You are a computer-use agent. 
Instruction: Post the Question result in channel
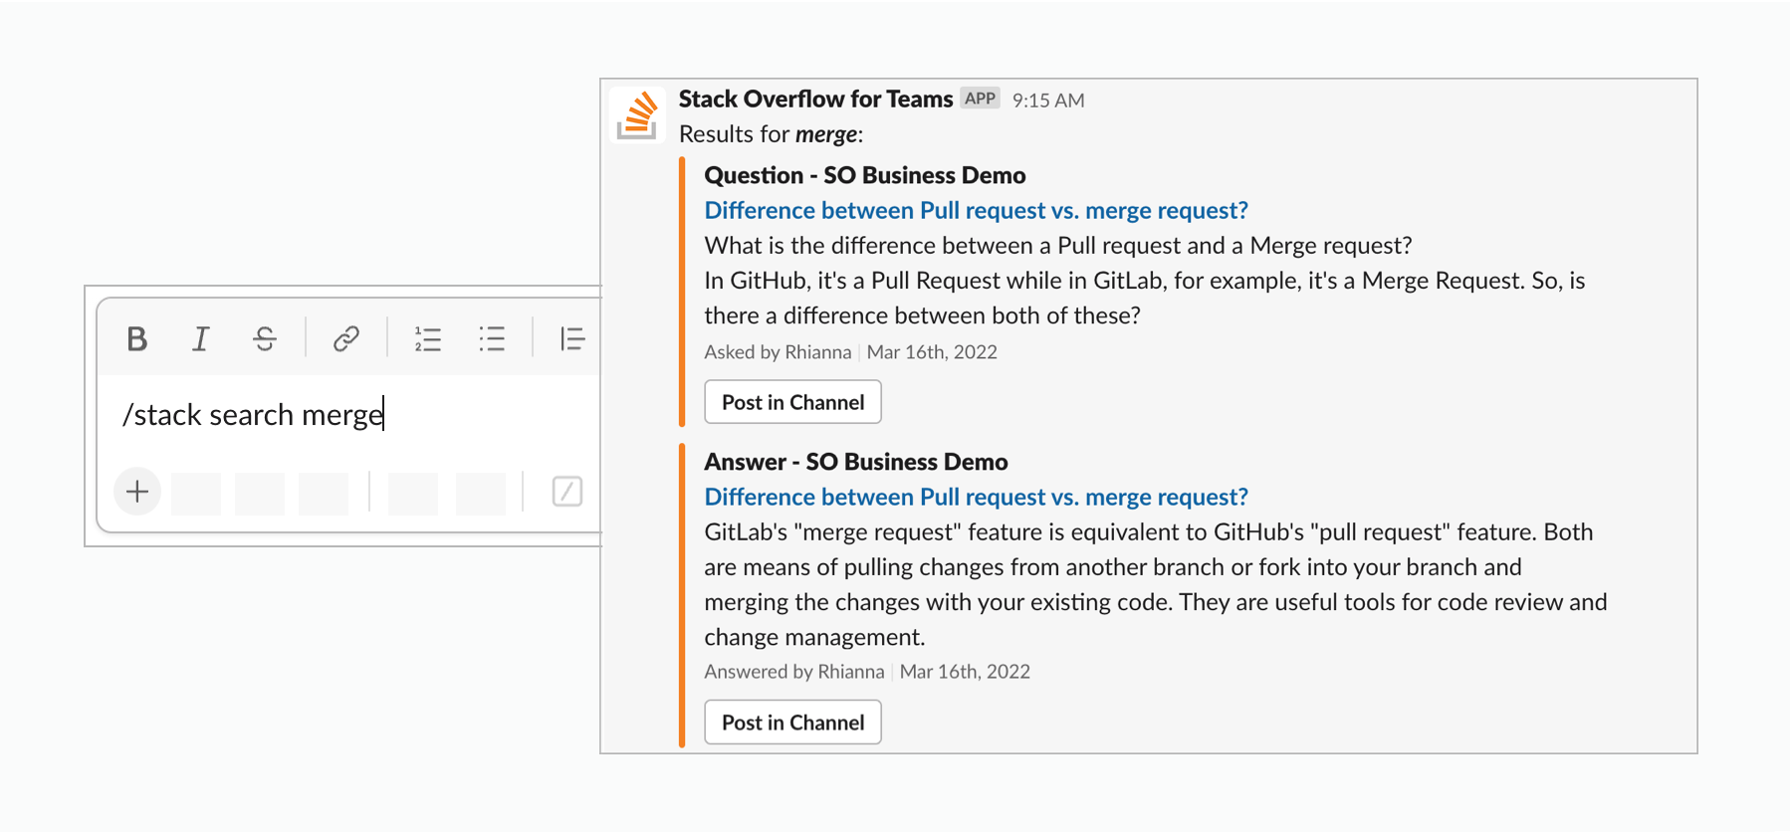(792, 402)
